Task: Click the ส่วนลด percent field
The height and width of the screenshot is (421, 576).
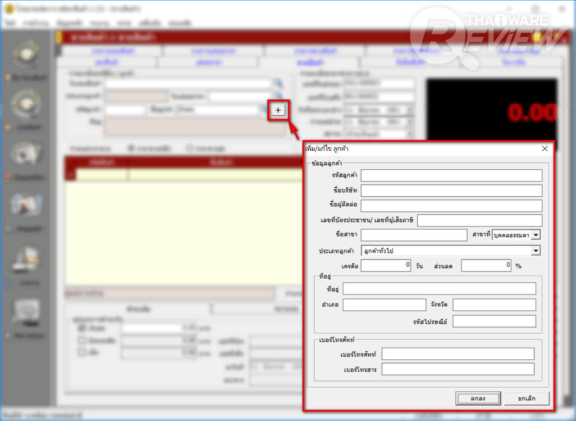Action: pos(486,266)
